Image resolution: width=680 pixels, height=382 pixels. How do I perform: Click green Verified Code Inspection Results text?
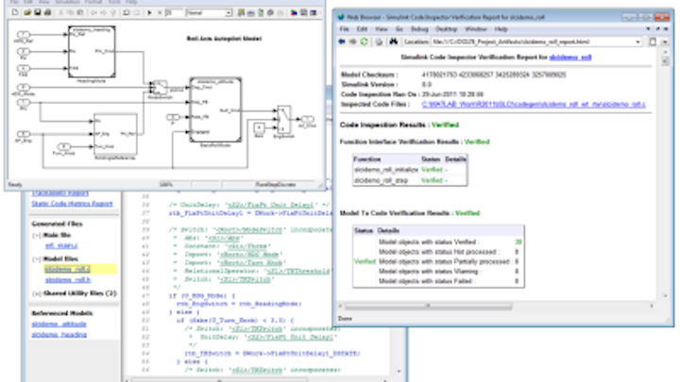pyautogui.click(x=446, y=125)
